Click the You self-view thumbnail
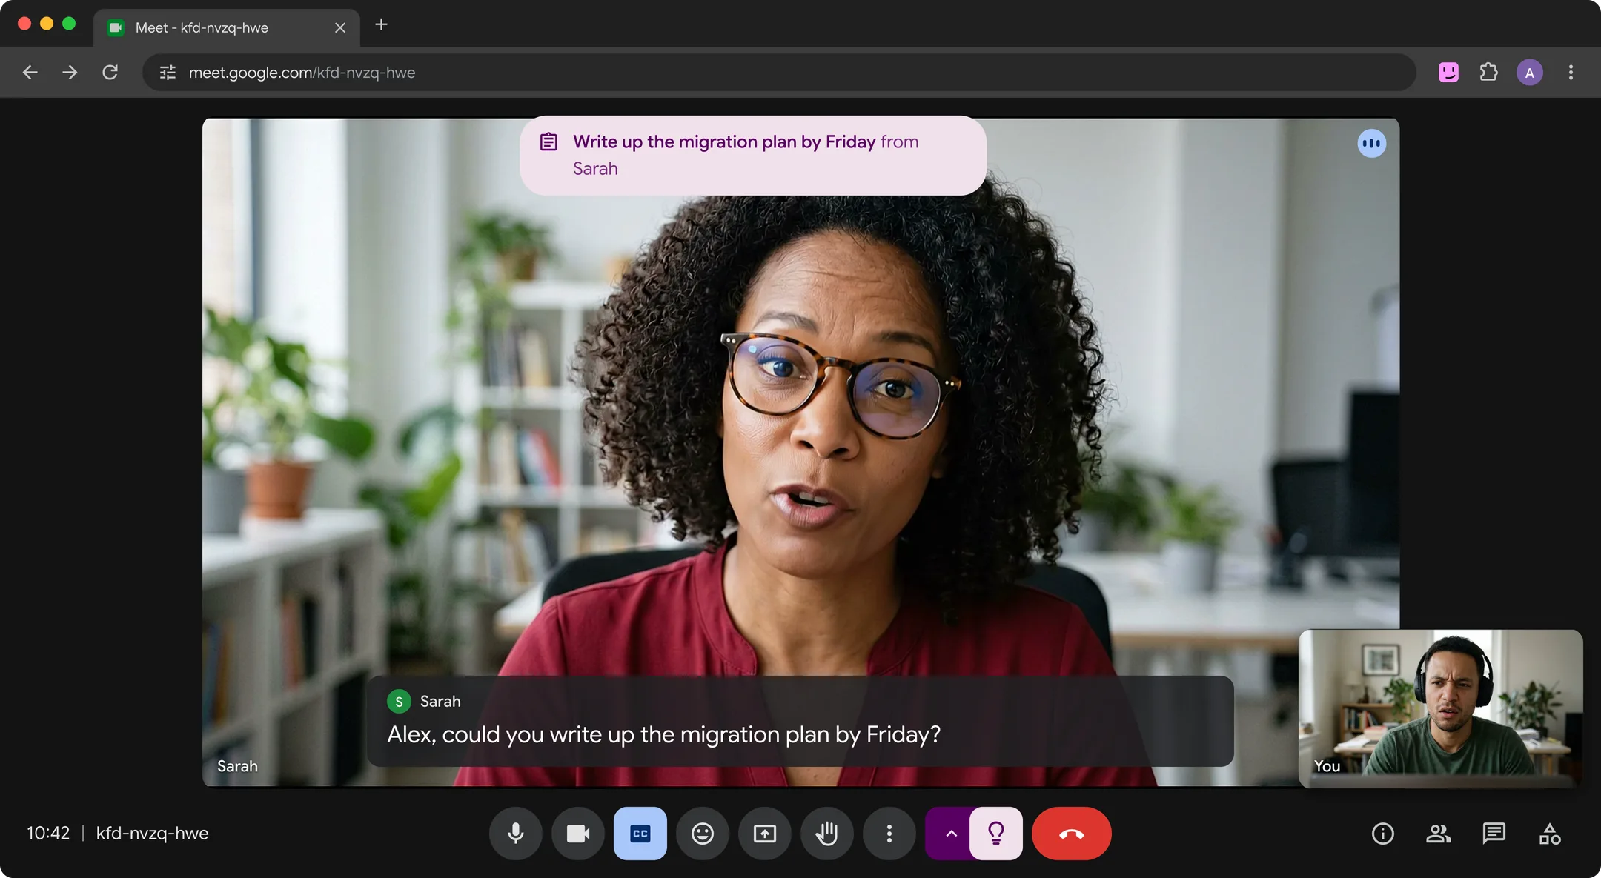The image size is (1601, 878). pyautogui.click(x=1440, y=708)
